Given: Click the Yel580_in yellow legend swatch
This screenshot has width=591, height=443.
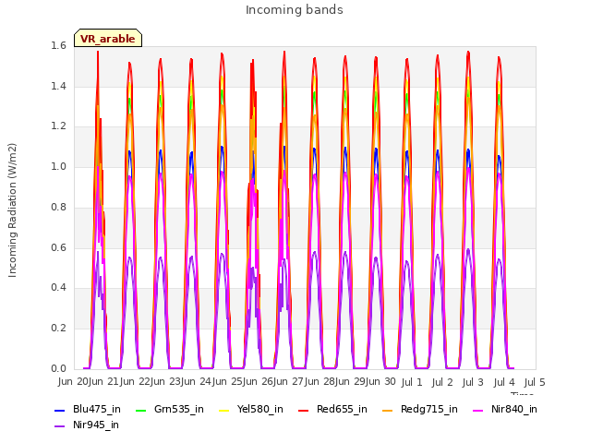Looking at the screenshot, I should 223,410.
